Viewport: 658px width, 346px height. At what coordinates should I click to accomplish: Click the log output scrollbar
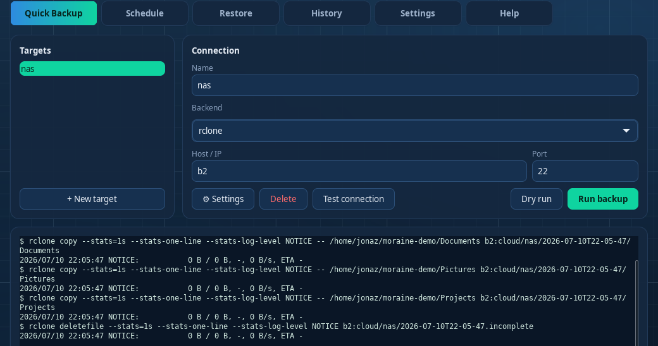coord(636,302)
